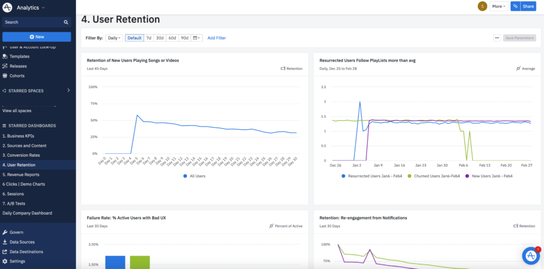Open the Settings gear in sidebar
544x269 pixels.
pyautogui.click(x=5, y=261)
